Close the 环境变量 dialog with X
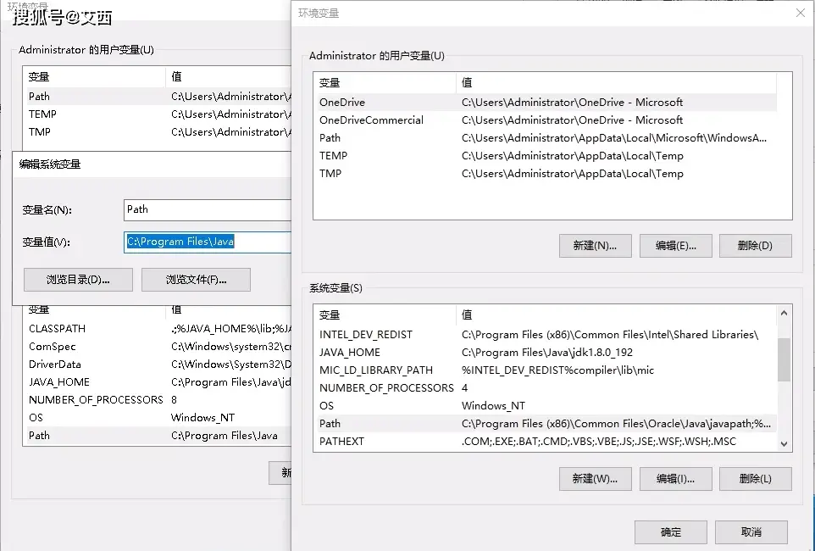 800,13
